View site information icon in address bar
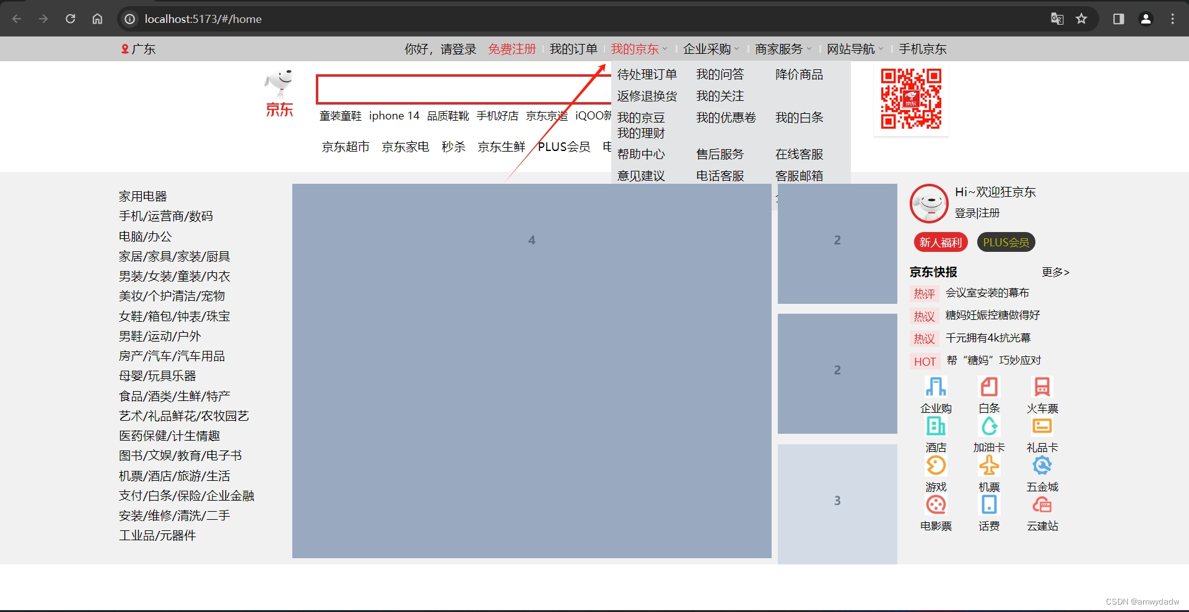 pos(129,19)
